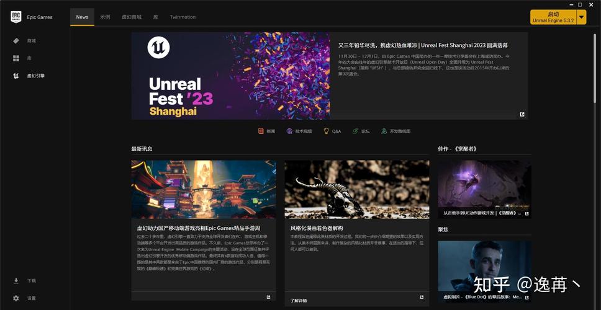Switch to the Twinmotion tab
This screenshot has height=310, width=601.
183,17
